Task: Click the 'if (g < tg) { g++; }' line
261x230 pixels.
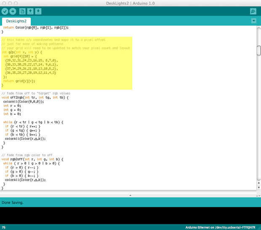Action: 23,130
